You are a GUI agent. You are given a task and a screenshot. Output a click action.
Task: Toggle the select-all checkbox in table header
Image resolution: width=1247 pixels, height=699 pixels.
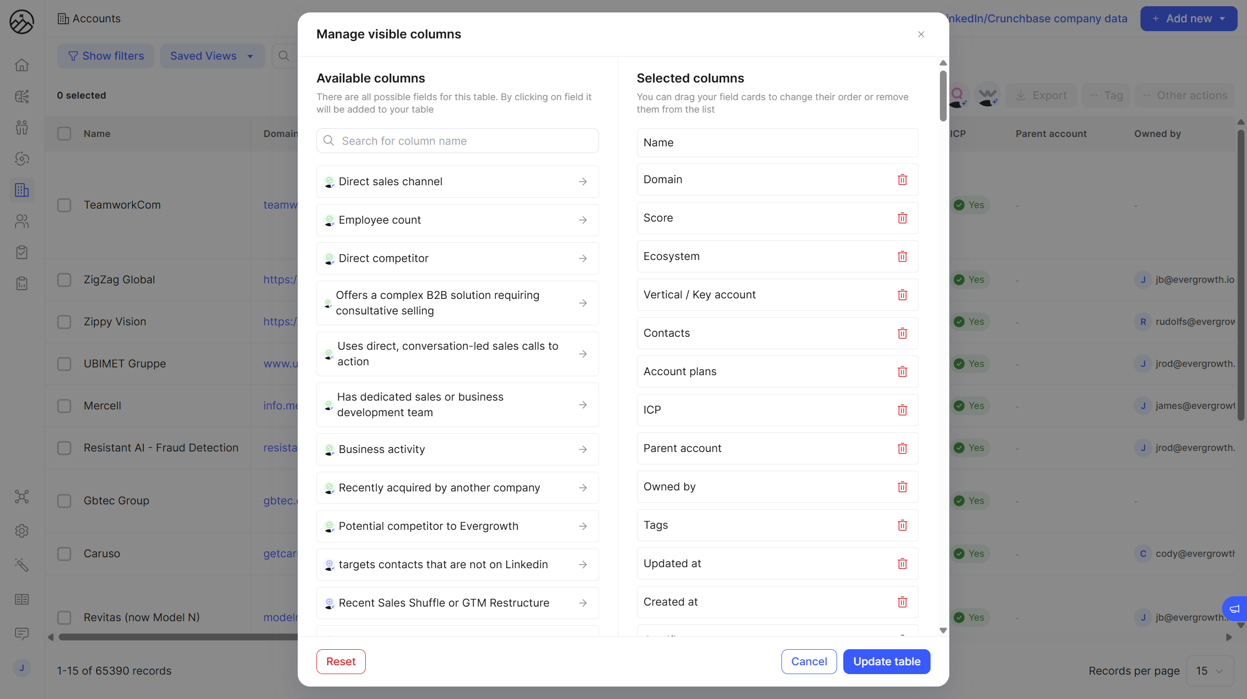pyautogui.click(x=64, y=134)
